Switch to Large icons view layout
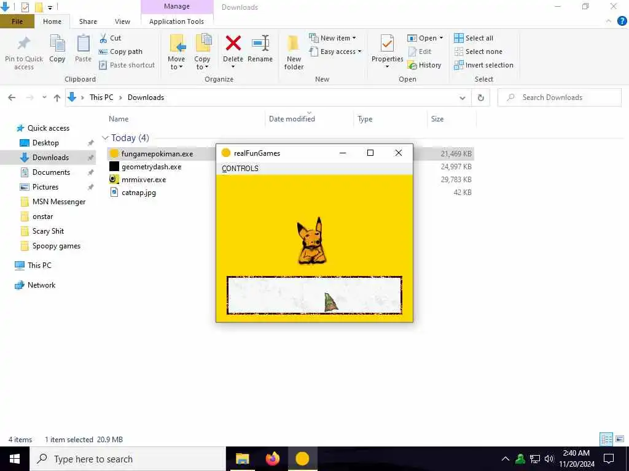This screenshot has height=471, width=629. pos(620,439)
